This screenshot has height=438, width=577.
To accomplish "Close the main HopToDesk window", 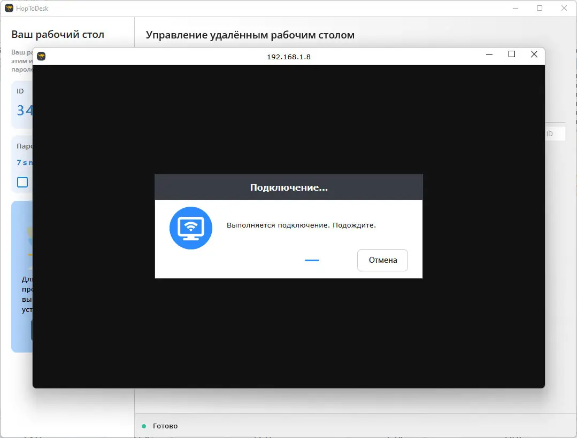I will pos(564,8).
